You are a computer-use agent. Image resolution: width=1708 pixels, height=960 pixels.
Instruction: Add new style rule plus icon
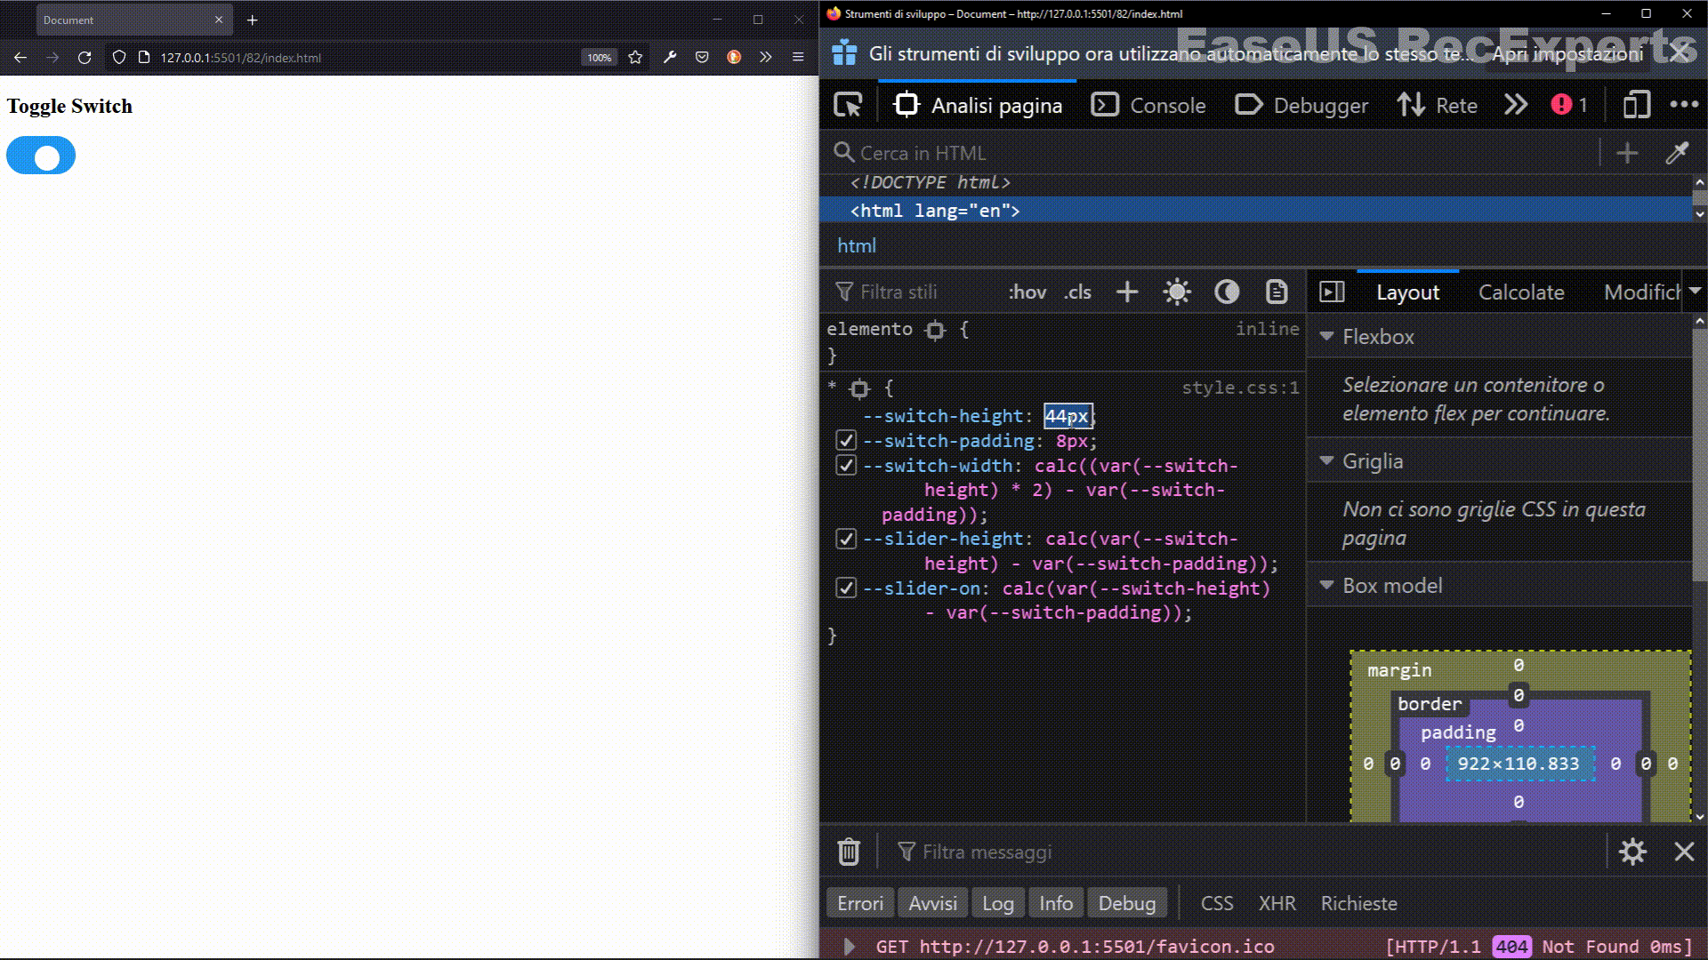coord(1127,292)
